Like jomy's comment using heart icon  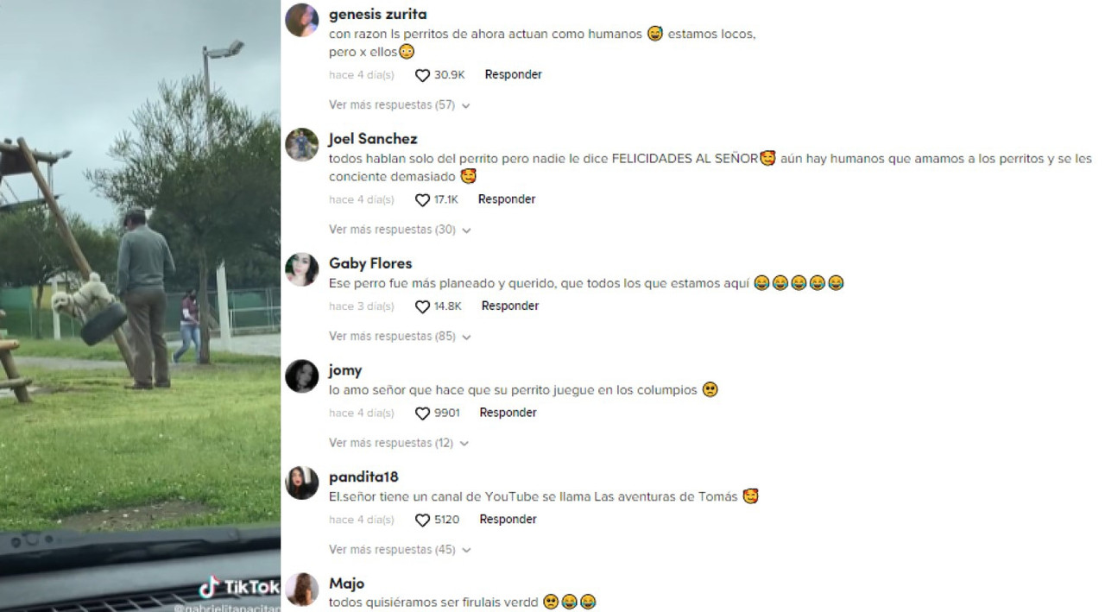[x=422, y=413]
